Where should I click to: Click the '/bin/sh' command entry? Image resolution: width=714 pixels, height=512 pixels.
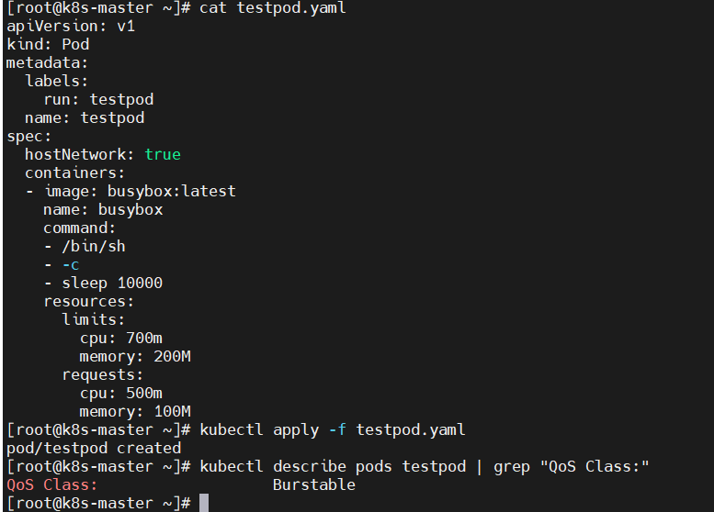(94, 247)
